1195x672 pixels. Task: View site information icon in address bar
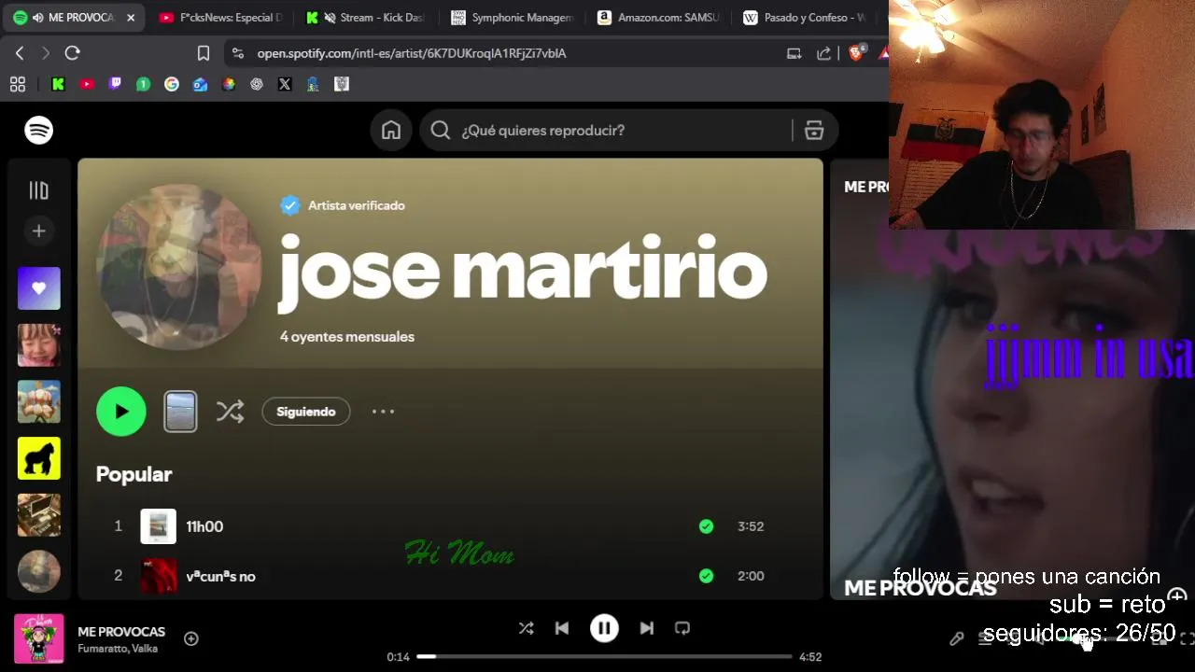click(237, 53)
